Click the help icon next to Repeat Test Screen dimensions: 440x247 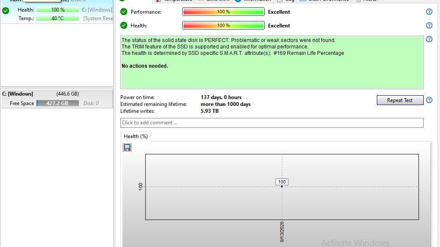(x=429, y=100)
